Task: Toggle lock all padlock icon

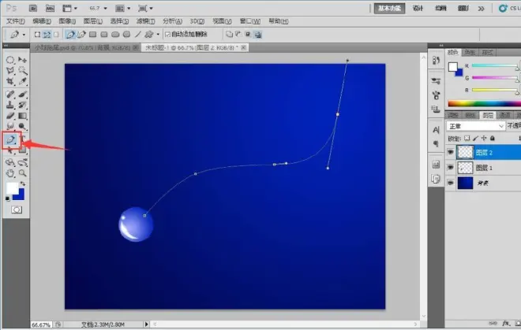Action: coord(493,138)
